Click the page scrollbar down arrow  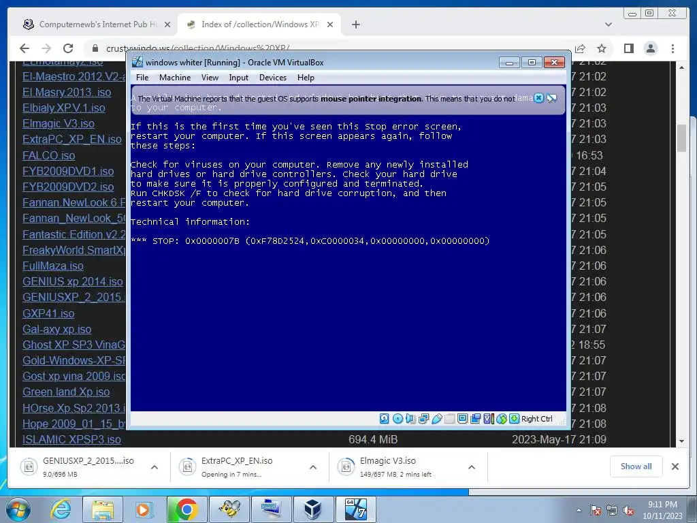[x=681, y=441]
